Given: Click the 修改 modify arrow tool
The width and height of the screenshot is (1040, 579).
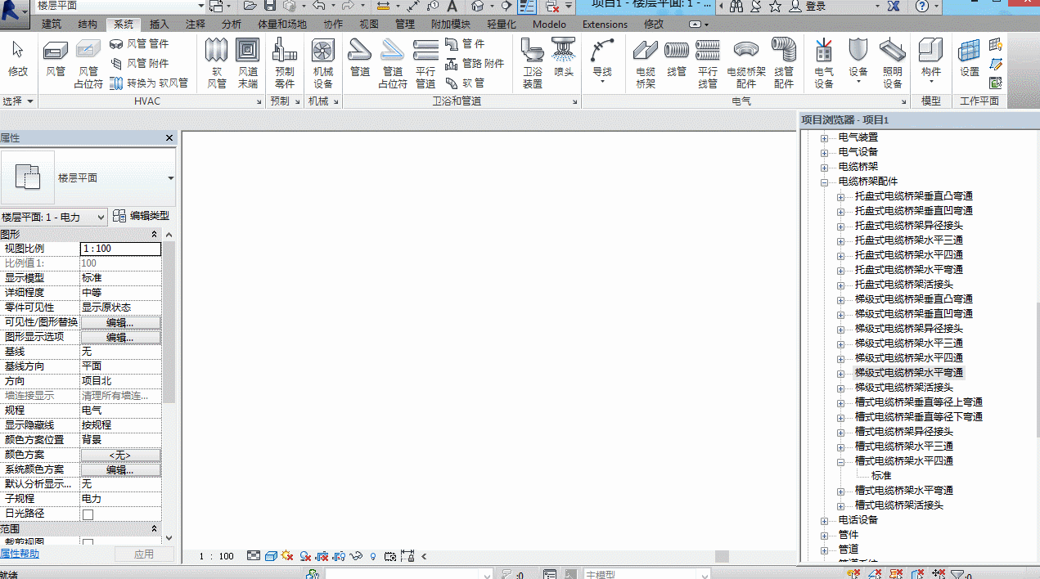Looking at the screenshot, I should pyautogui.click(x=18, y=60).
